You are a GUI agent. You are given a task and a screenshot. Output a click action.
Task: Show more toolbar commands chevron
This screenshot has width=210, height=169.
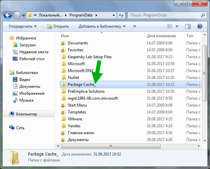click(x=135, y=26)
